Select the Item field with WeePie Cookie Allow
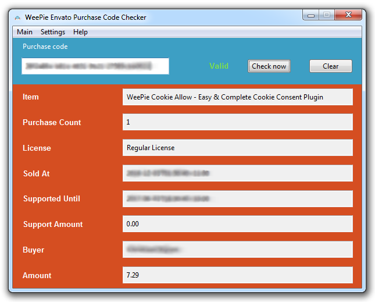This screenshot has width=375, height=302. coord(237,97)
